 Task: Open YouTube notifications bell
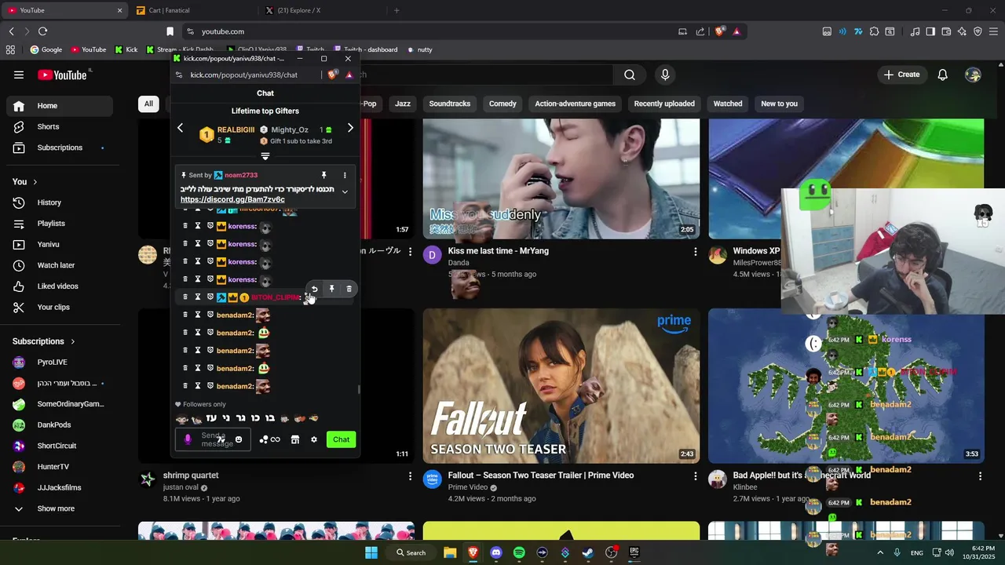click(943, 75)
